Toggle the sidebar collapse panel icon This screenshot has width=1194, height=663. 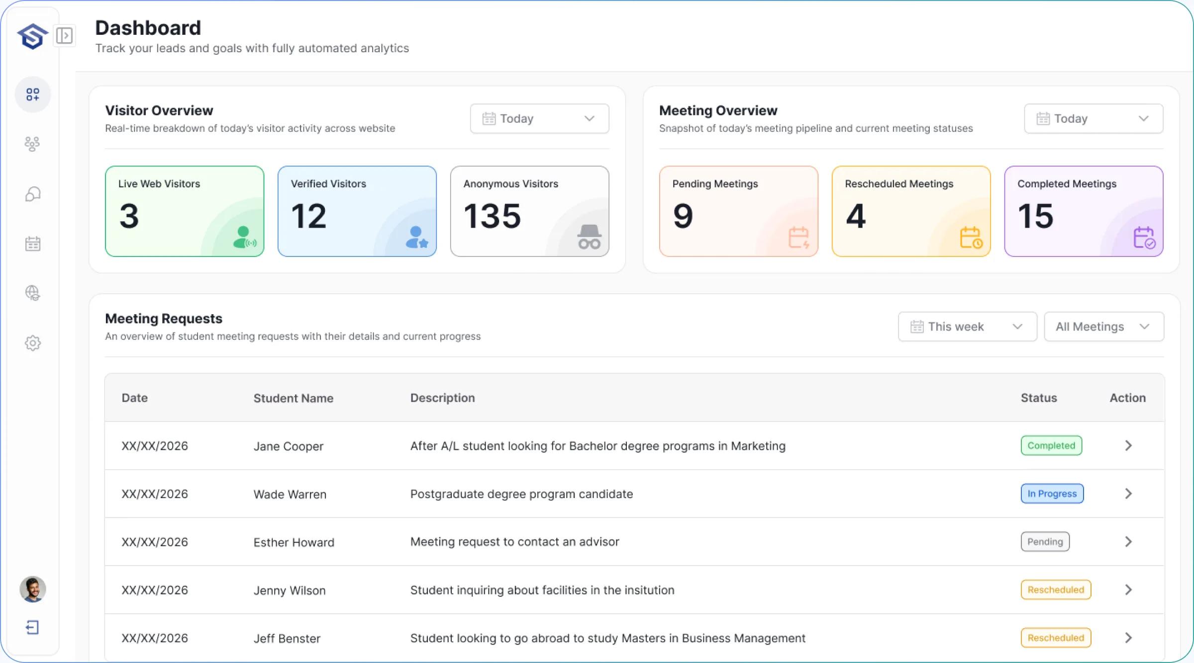click(64, 36)
